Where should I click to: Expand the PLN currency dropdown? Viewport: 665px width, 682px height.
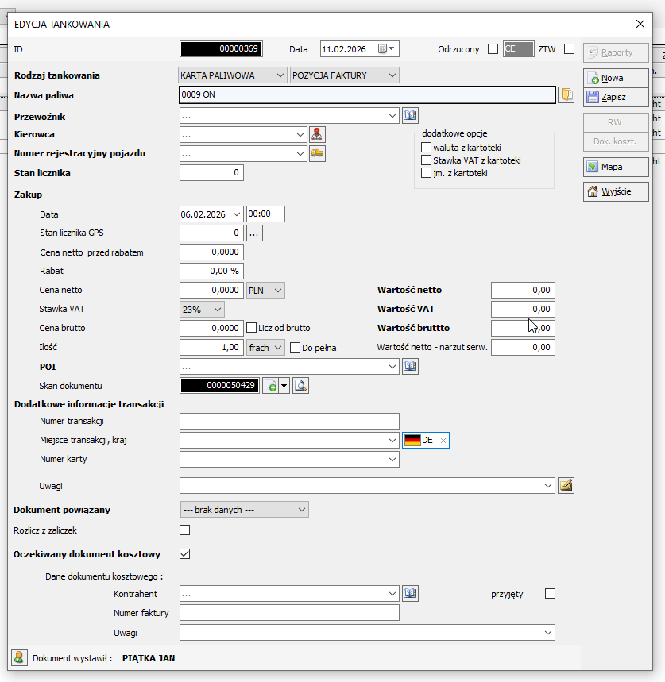click(x=265, y=291)
